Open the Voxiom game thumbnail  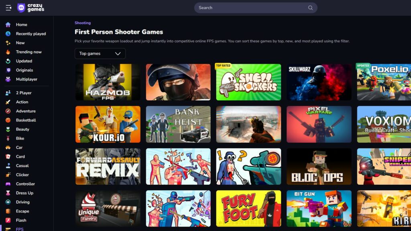(384, 124)
